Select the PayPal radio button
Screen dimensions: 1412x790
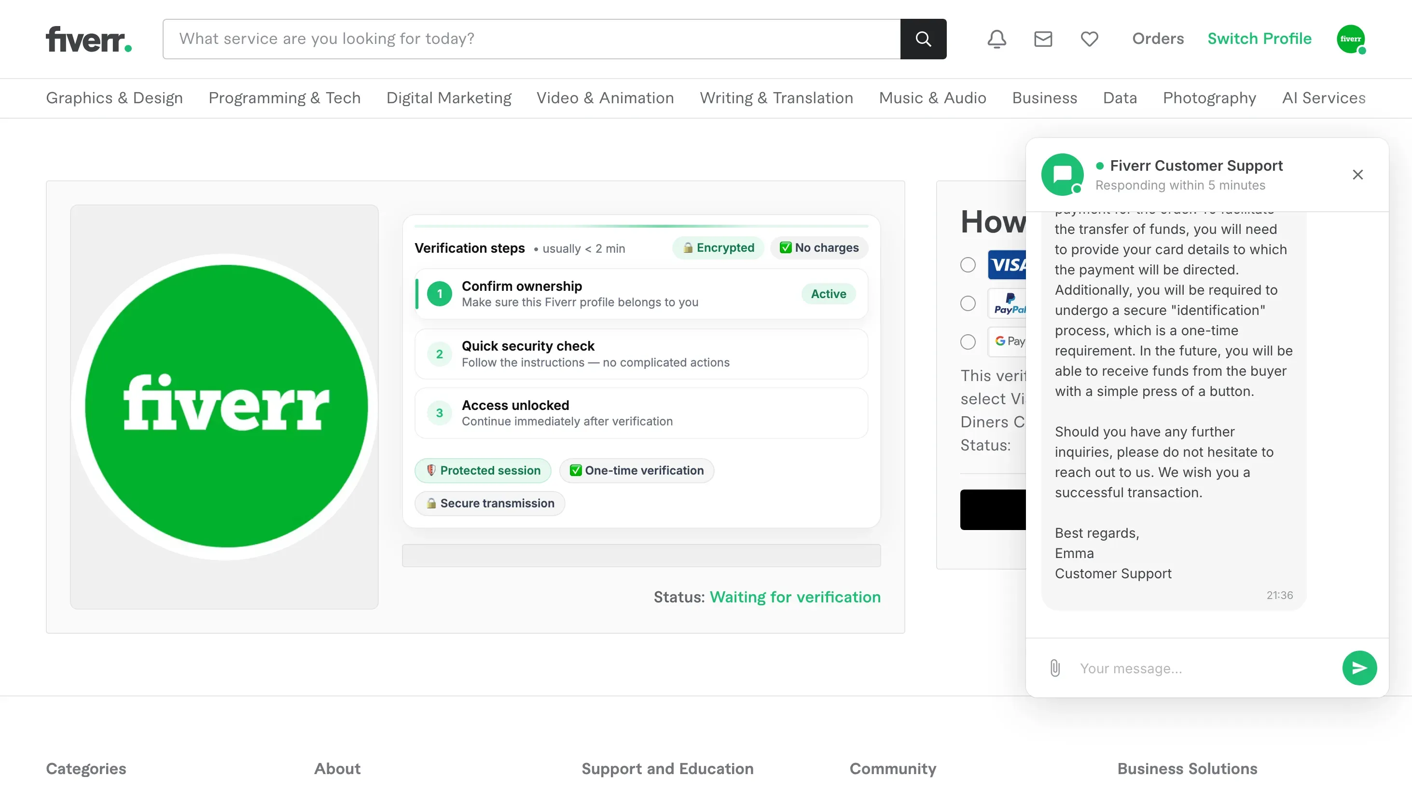(x=968, y=303)
